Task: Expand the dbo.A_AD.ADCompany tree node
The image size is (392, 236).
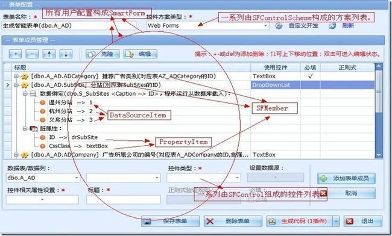Action: tap(16, 155)
